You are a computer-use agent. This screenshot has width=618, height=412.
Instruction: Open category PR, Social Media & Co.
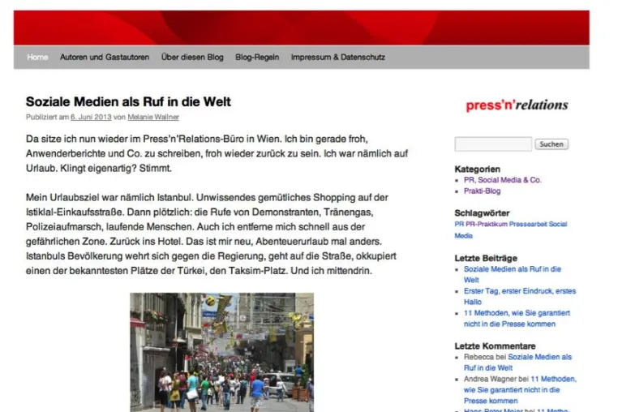click(503, 180)
